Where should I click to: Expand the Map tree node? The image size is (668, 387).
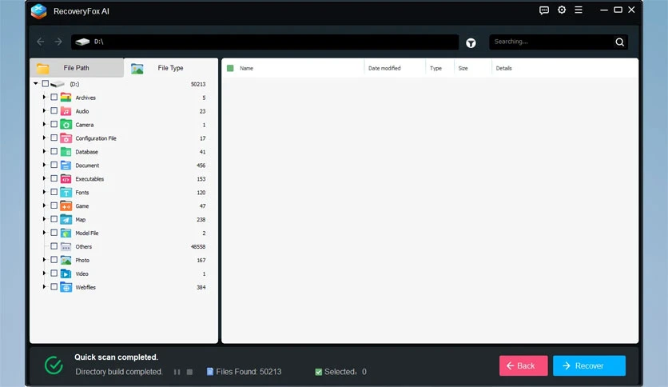(x=44, y=219)
